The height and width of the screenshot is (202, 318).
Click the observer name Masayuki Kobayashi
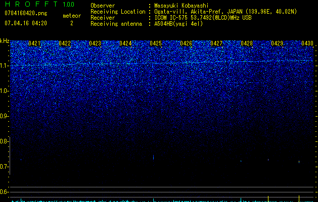tap(181, 6)
